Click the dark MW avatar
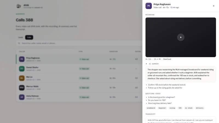 tap(22, 87)
